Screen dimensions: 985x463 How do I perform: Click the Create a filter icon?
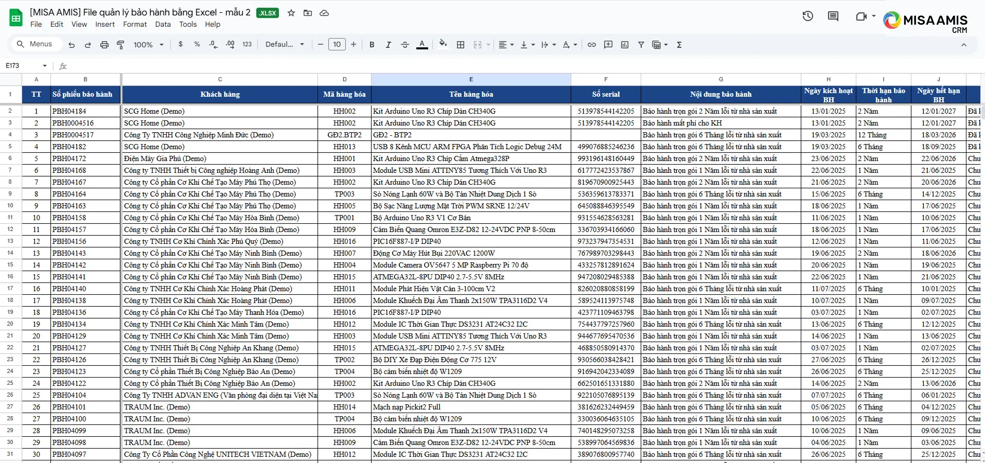click(x=641, y=45)
